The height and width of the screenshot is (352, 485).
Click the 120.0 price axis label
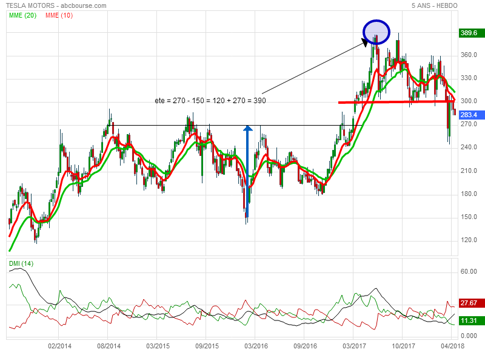(x=469, y=240)
